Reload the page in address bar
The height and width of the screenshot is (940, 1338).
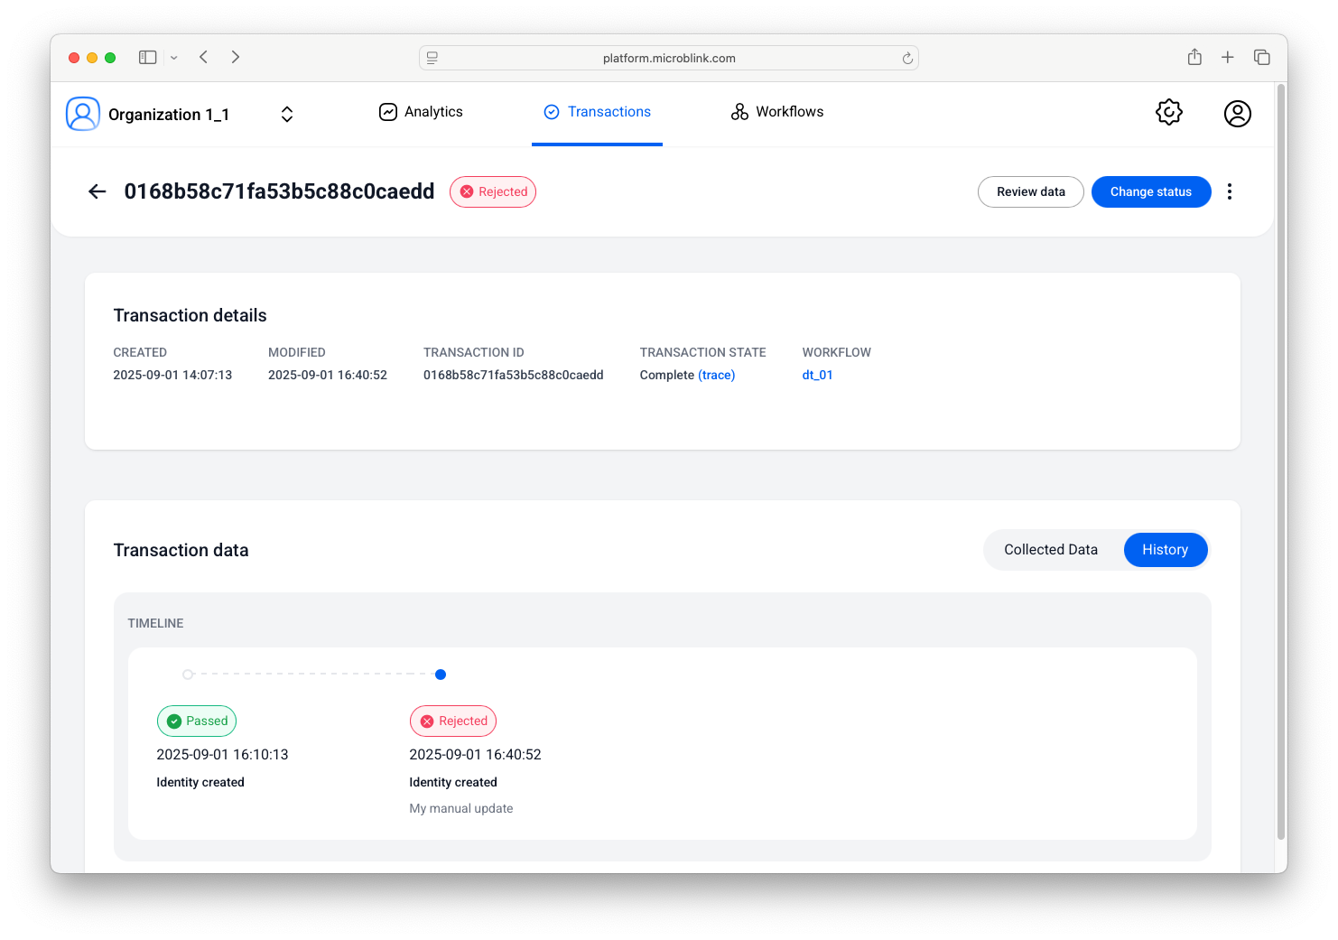pos(907,59)
